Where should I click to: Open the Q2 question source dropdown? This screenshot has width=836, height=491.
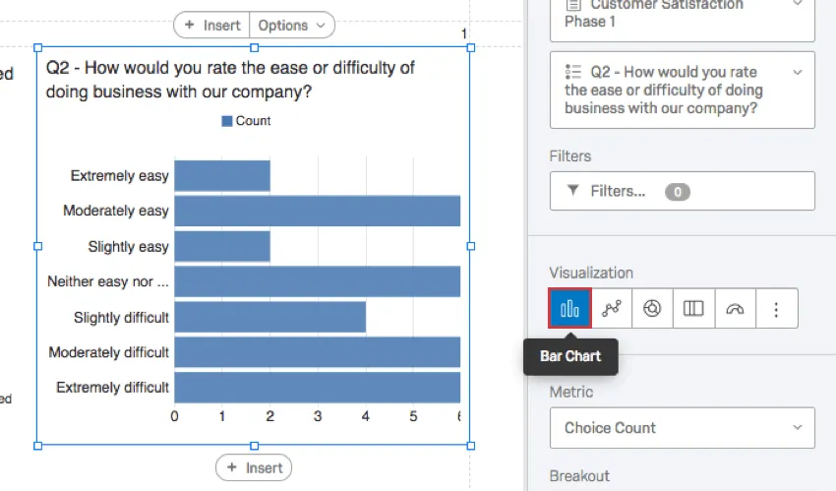tap(797, 72)
